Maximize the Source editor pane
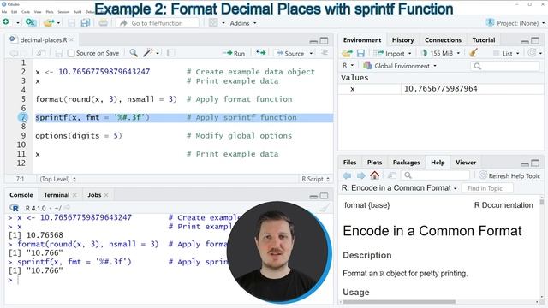 [325, 41]
